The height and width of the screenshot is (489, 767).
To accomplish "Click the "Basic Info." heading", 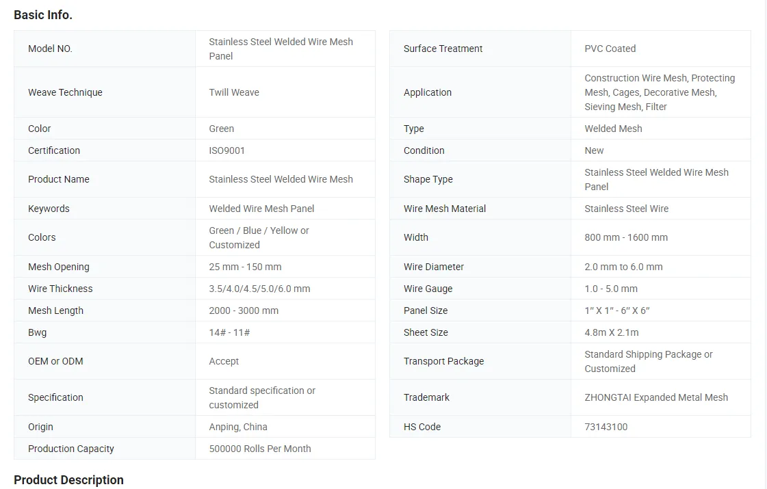I will [43, 15].
